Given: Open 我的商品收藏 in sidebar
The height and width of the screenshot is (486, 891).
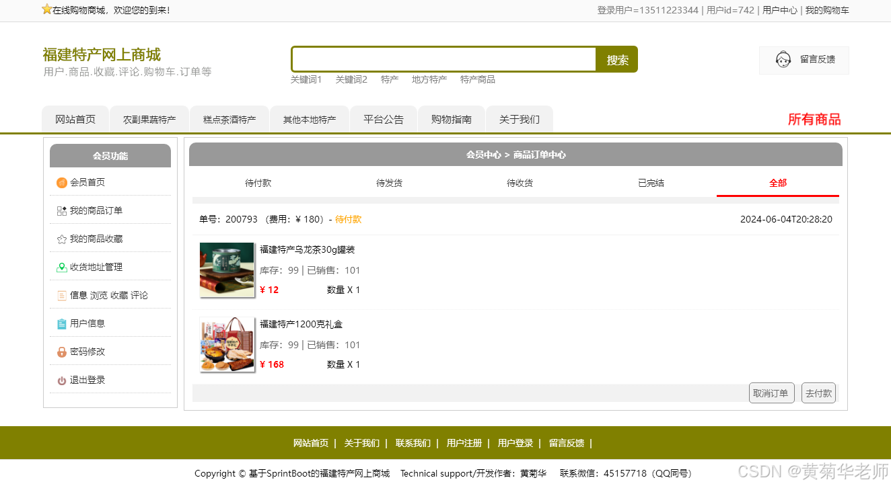Looking at the screenshot, I should pyautogui.click(x=96, y=239).
